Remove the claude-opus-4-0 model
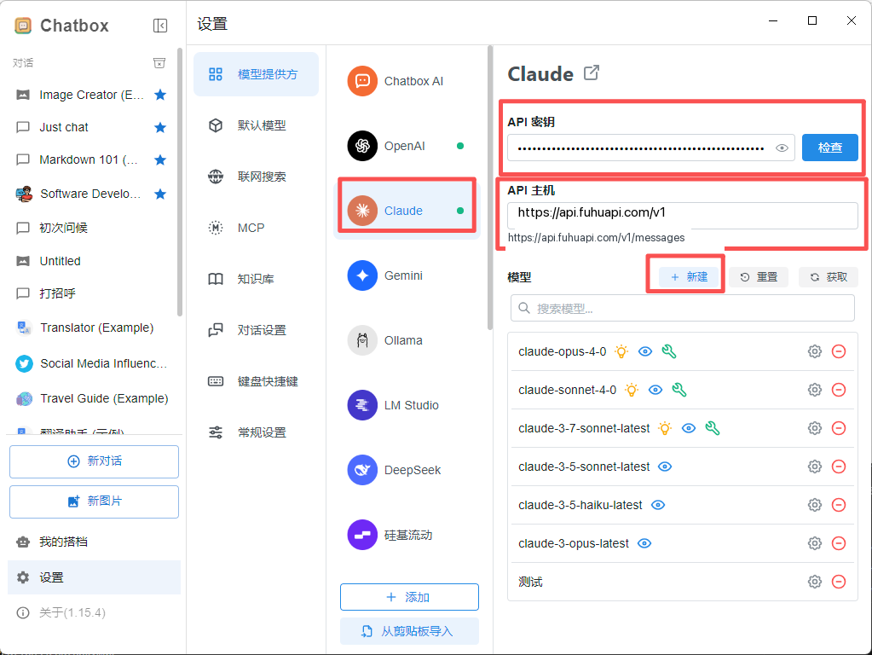This screenshot has width=872, height=655. [839, 351]
